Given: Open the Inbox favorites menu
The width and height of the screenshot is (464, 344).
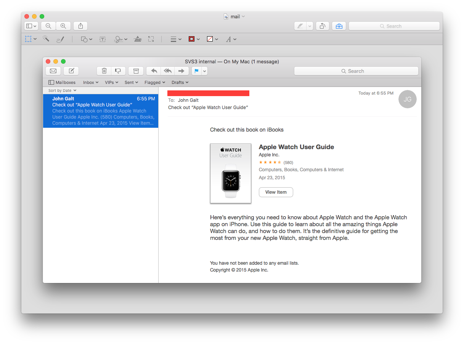Looking at the screenshot, I should (x=91, y=82).
